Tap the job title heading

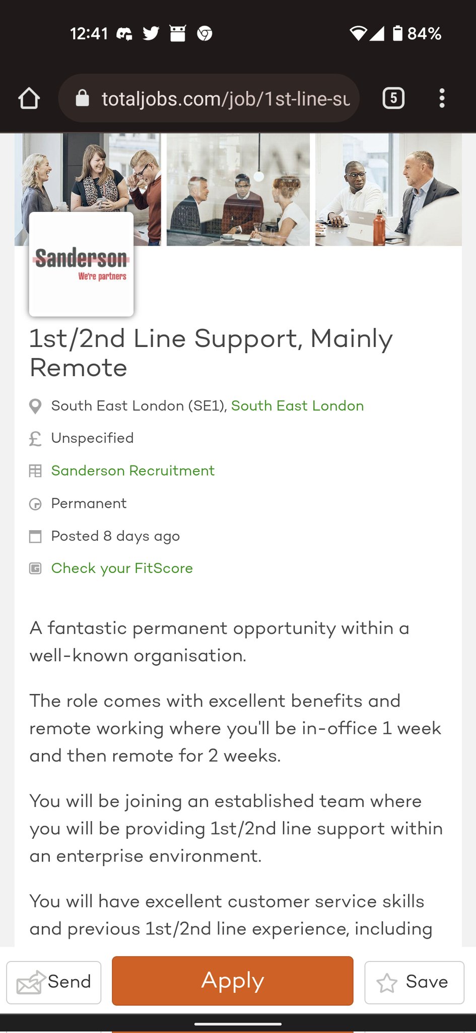tap(211, 353)
